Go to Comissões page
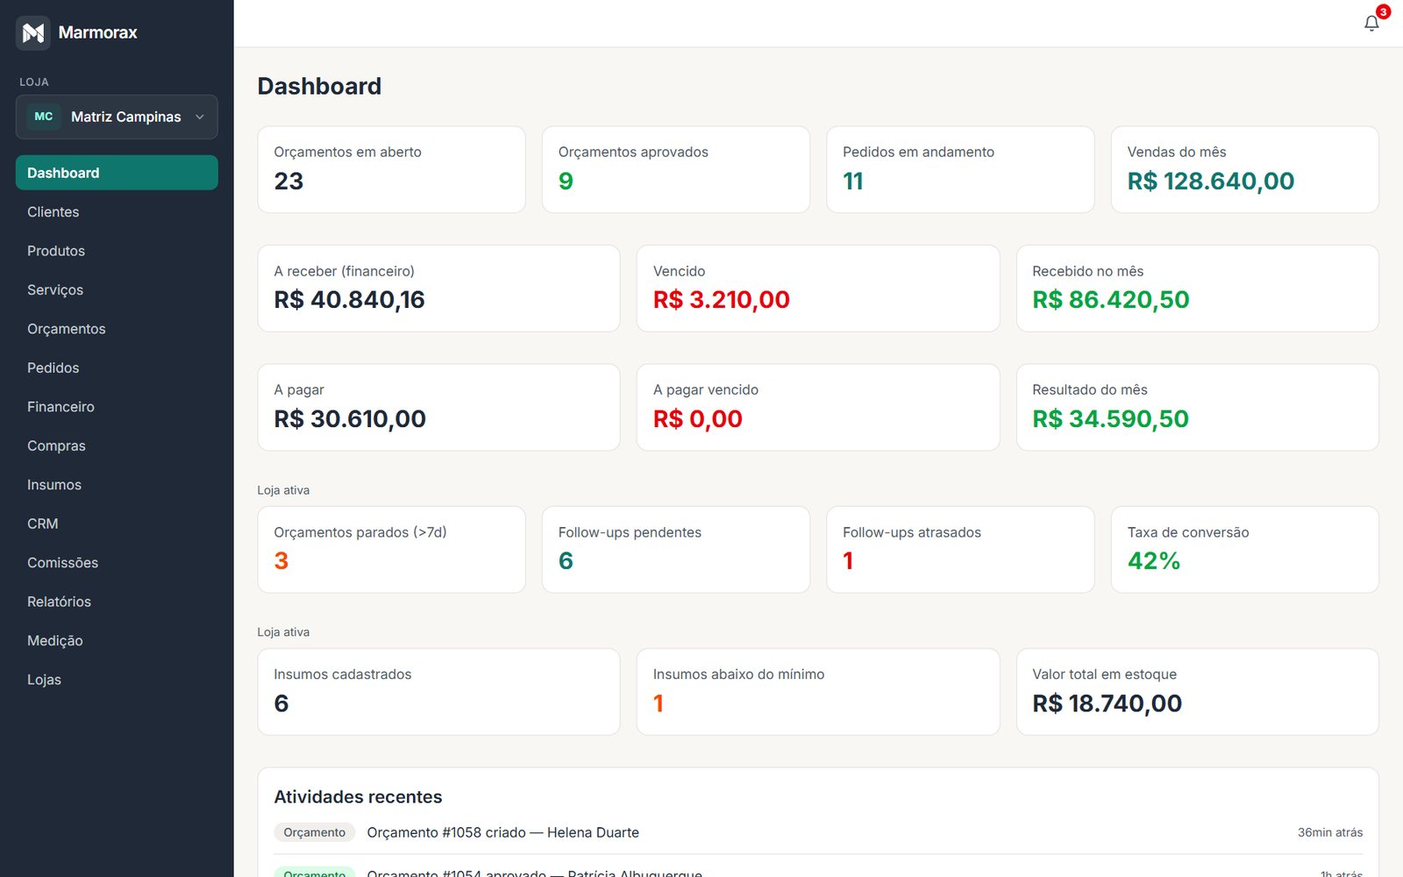 117,563
